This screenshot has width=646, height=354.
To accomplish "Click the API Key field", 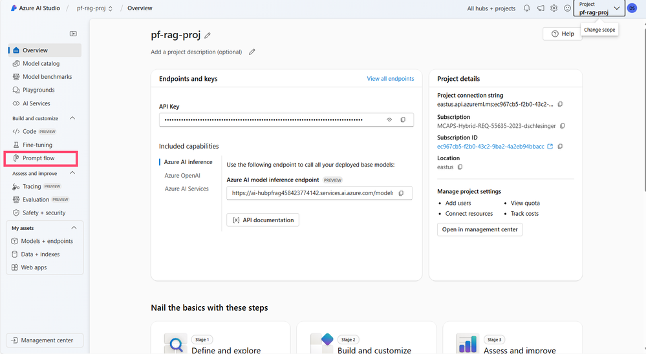I will click(286, 120).
